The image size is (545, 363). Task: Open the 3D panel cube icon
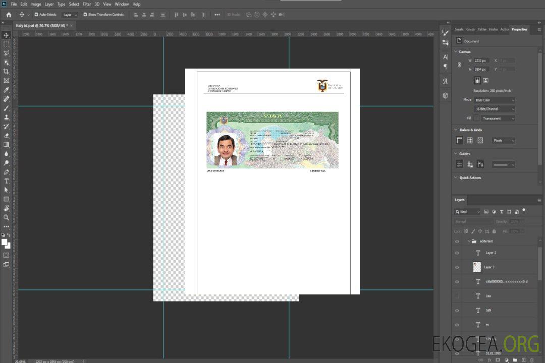click(445, 95)
